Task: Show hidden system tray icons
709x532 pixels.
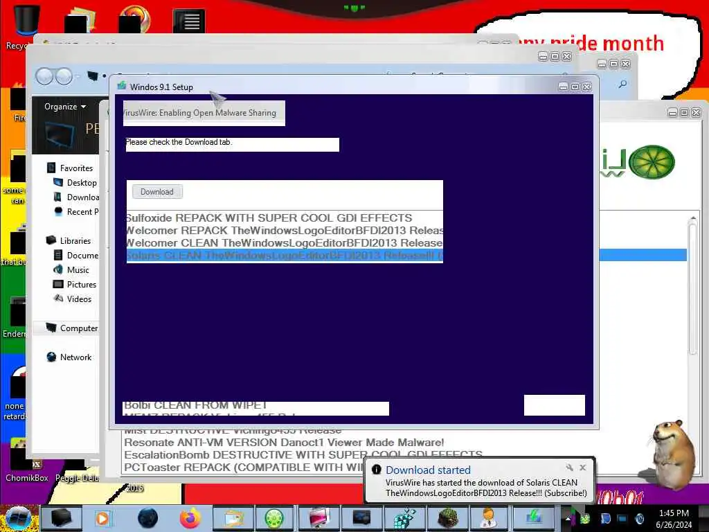Action: pos(568,518)
